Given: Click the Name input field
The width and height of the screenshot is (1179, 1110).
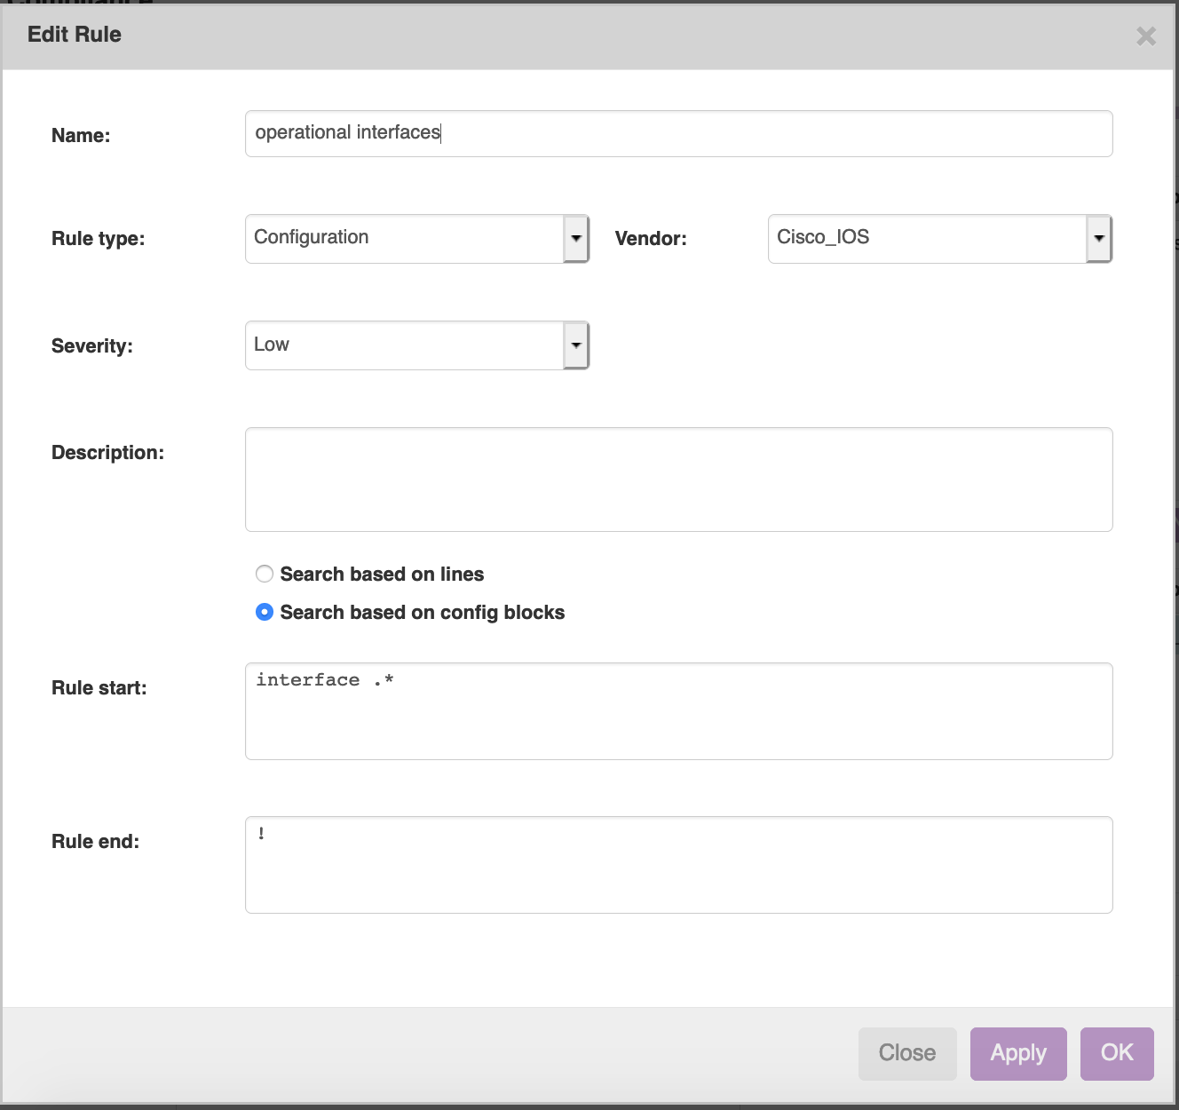Looking at the screenshot, I should [678, 133].
